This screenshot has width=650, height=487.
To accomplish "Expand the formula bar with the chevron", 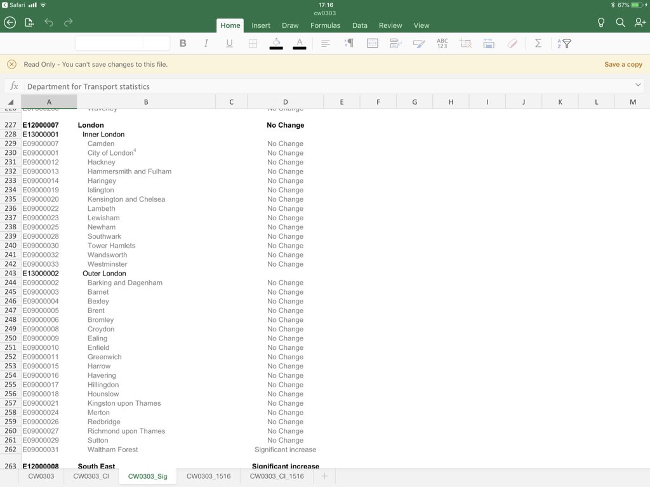I will [637, 85].
